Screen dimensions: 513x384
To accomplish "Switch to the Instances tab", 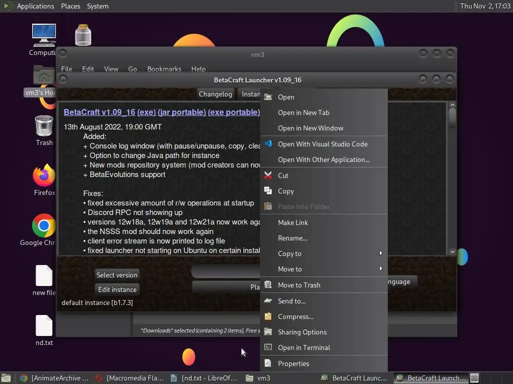I will point(249,94).
